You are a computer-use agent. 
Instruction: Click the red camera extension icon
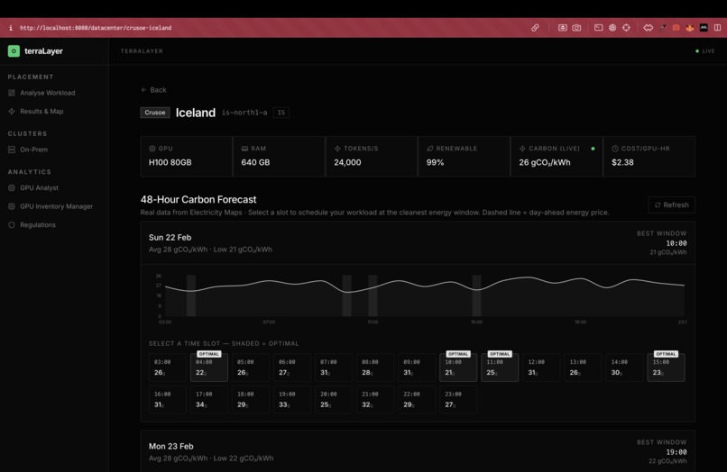676,28
